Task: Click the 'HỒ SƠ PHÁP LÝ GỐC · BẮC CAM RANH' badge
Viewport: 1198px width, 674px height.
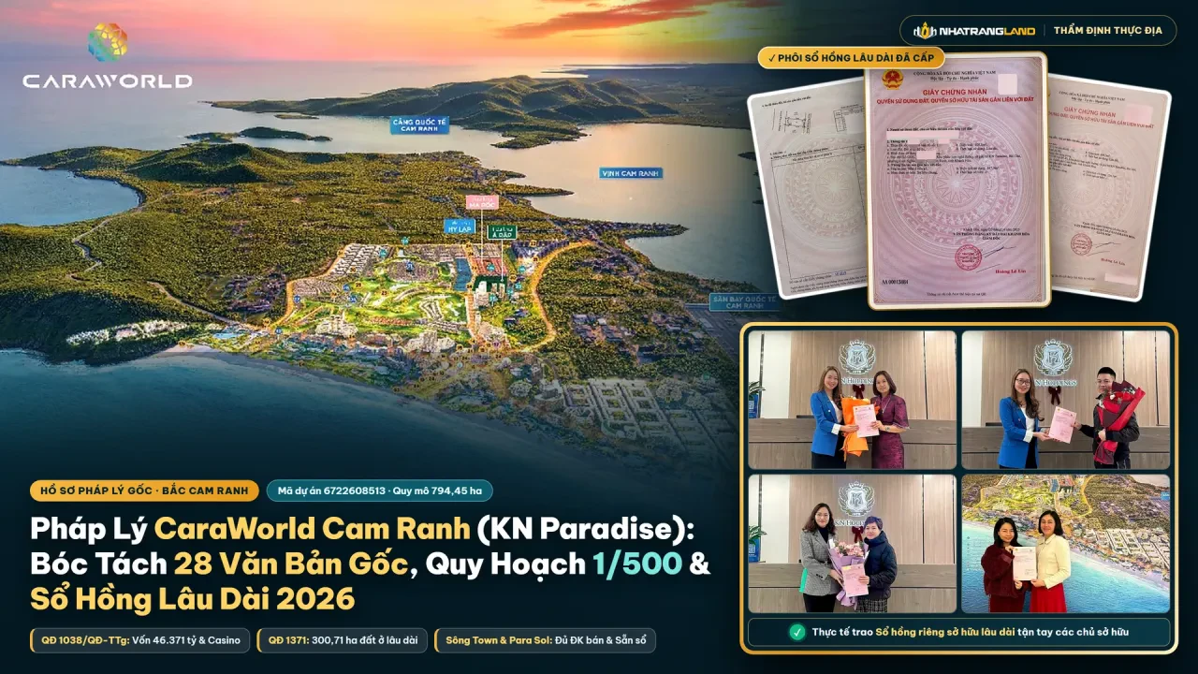Action: [x=144, y=491]
